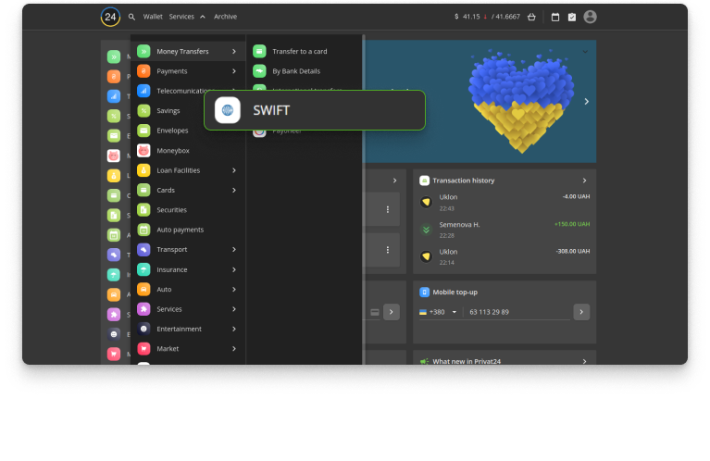Submit mobile top-up arrow button
Screen dimensions: 710x461
pyautogui.click(x=581, y=312)
